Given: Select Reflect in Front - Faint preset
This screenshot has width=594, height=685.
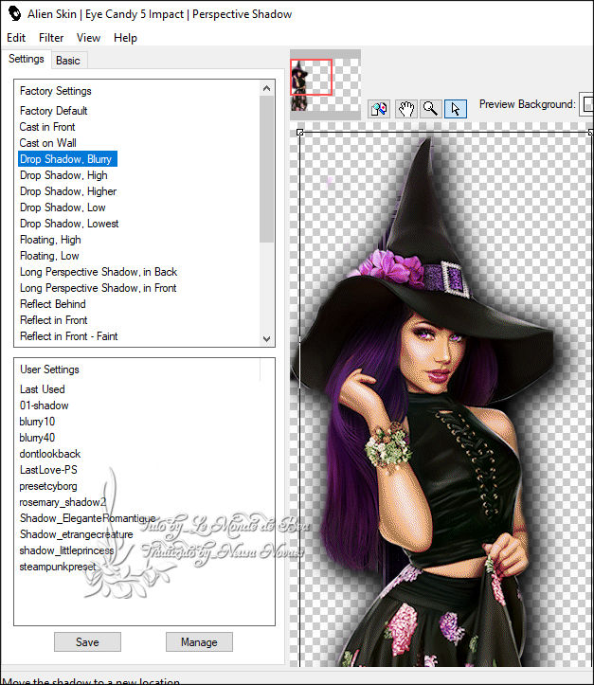Looking at the screenshot, I should 69,336.
